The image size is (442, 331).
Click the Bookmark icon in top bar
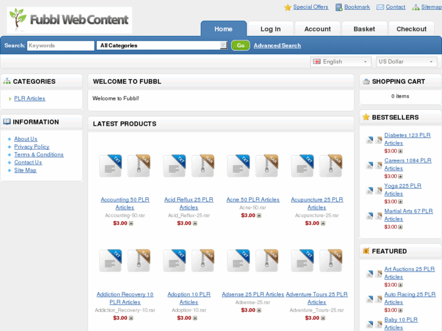point(339,7)
